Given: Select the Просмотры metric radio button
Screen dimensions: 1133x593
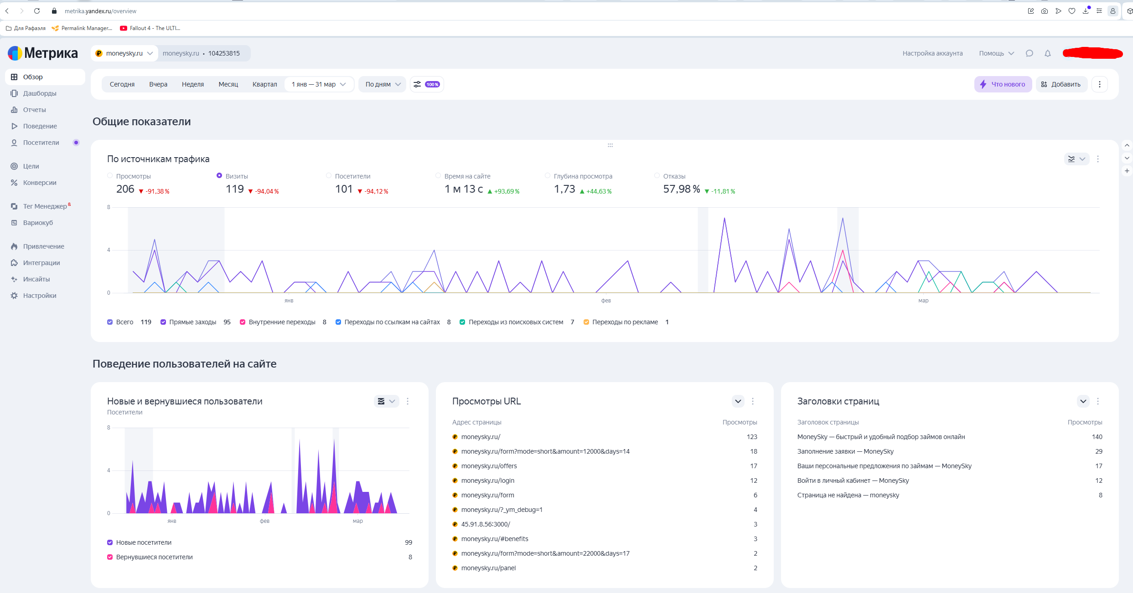Looking at the screenshot, I should click(x=110, y=176).
